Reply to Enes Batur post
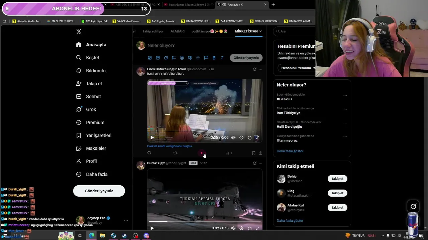This screenshot has width=428, height=240. [x=149, y=153]
